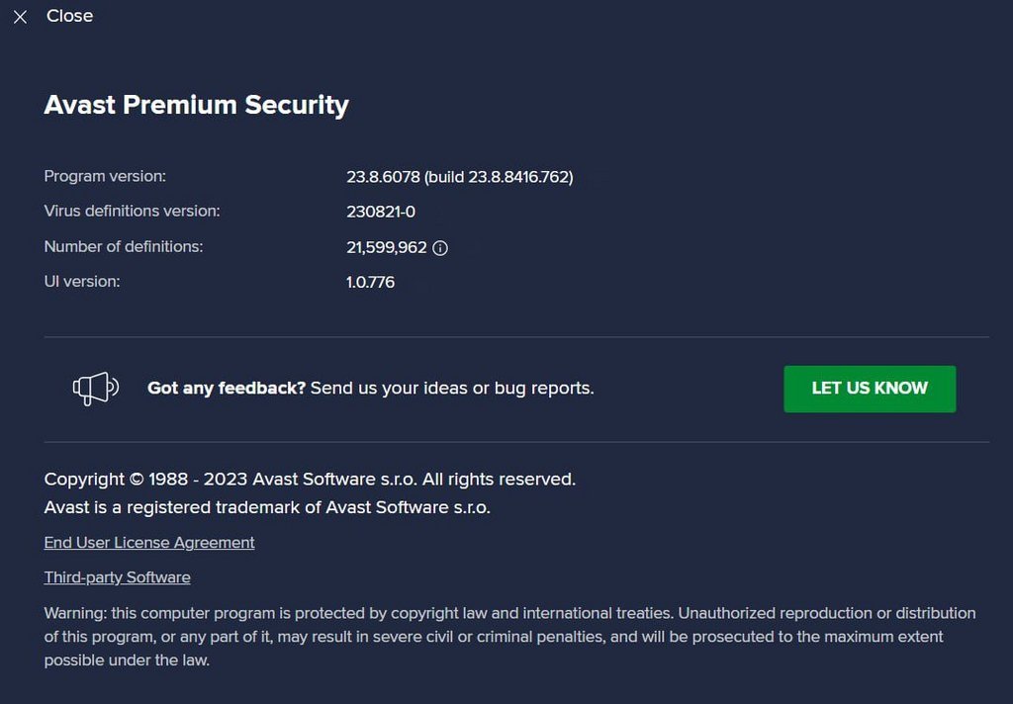Click the X close icon
The width and height of the screenshot is (1013, 704).
pos(20,17)
